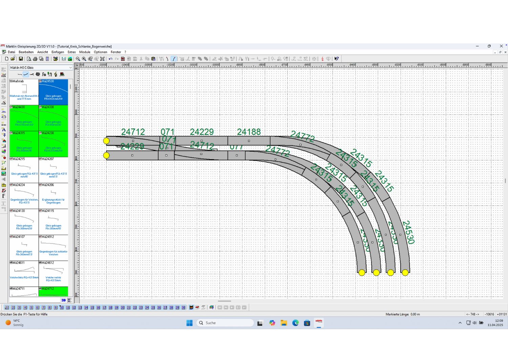The width and height of the screenshot is (508, 362).
Task: Select the curved track category icon
Action: [x=26, y=74]
